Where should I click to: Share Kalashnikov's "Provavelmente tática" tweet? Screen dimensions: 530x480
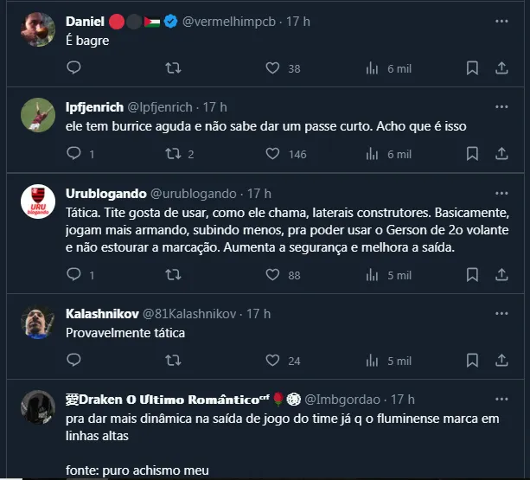pyautogui.click(x=501, y=361)
